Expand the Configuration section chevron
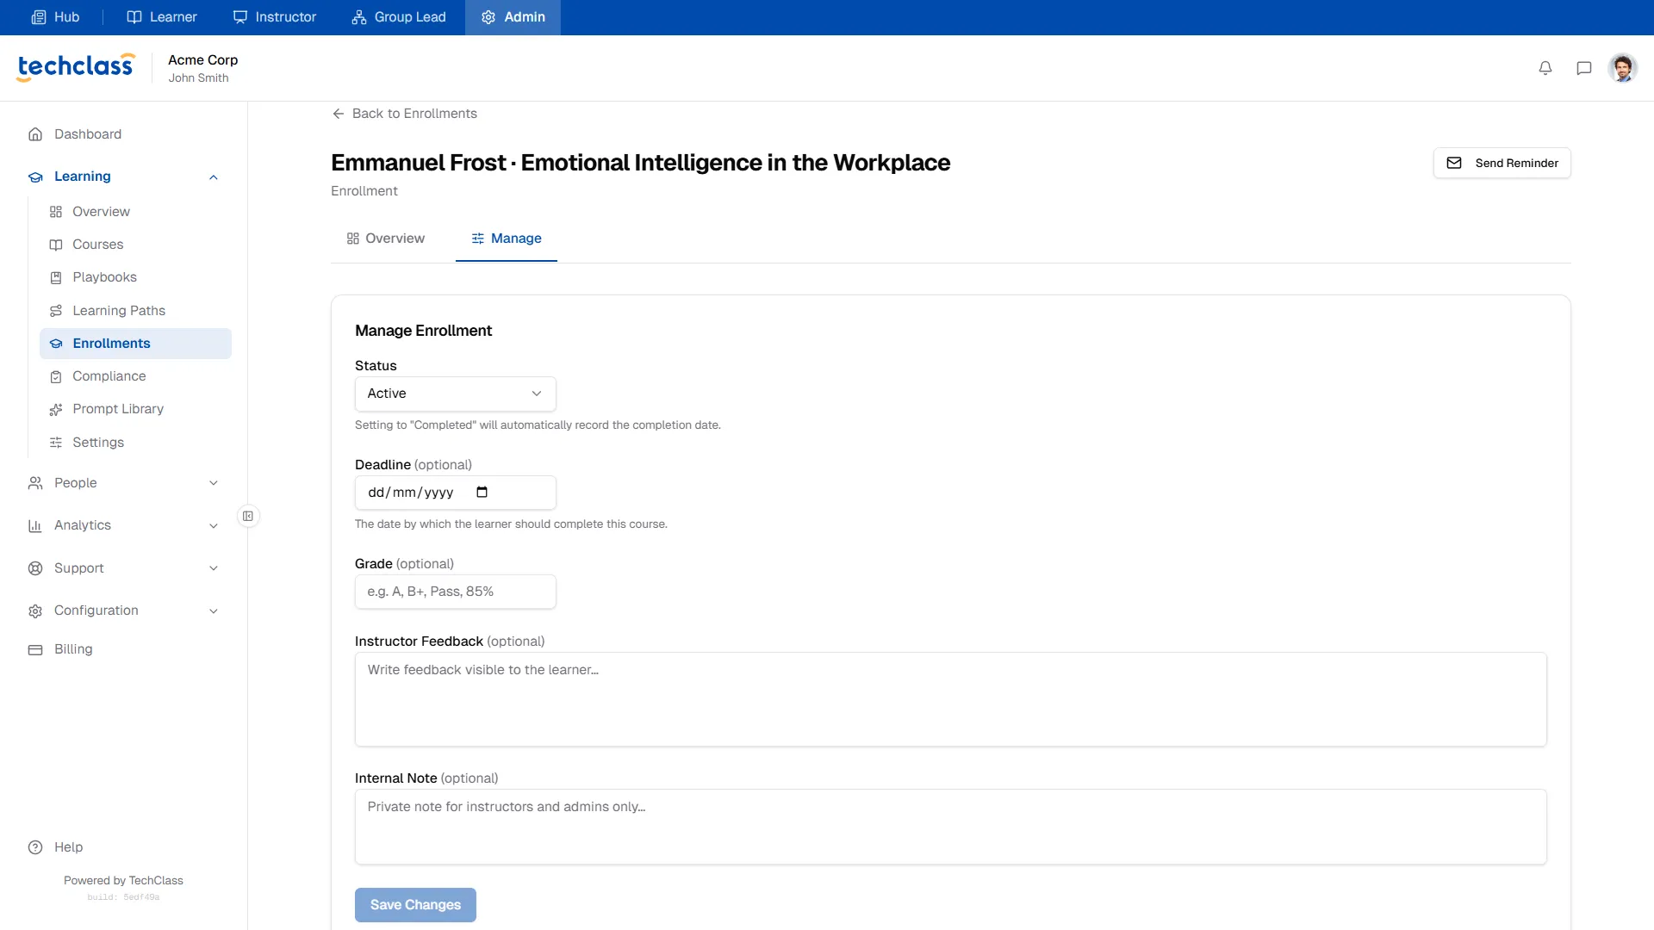The height and width of the screenshot is (930, 1654). (214, 611)
